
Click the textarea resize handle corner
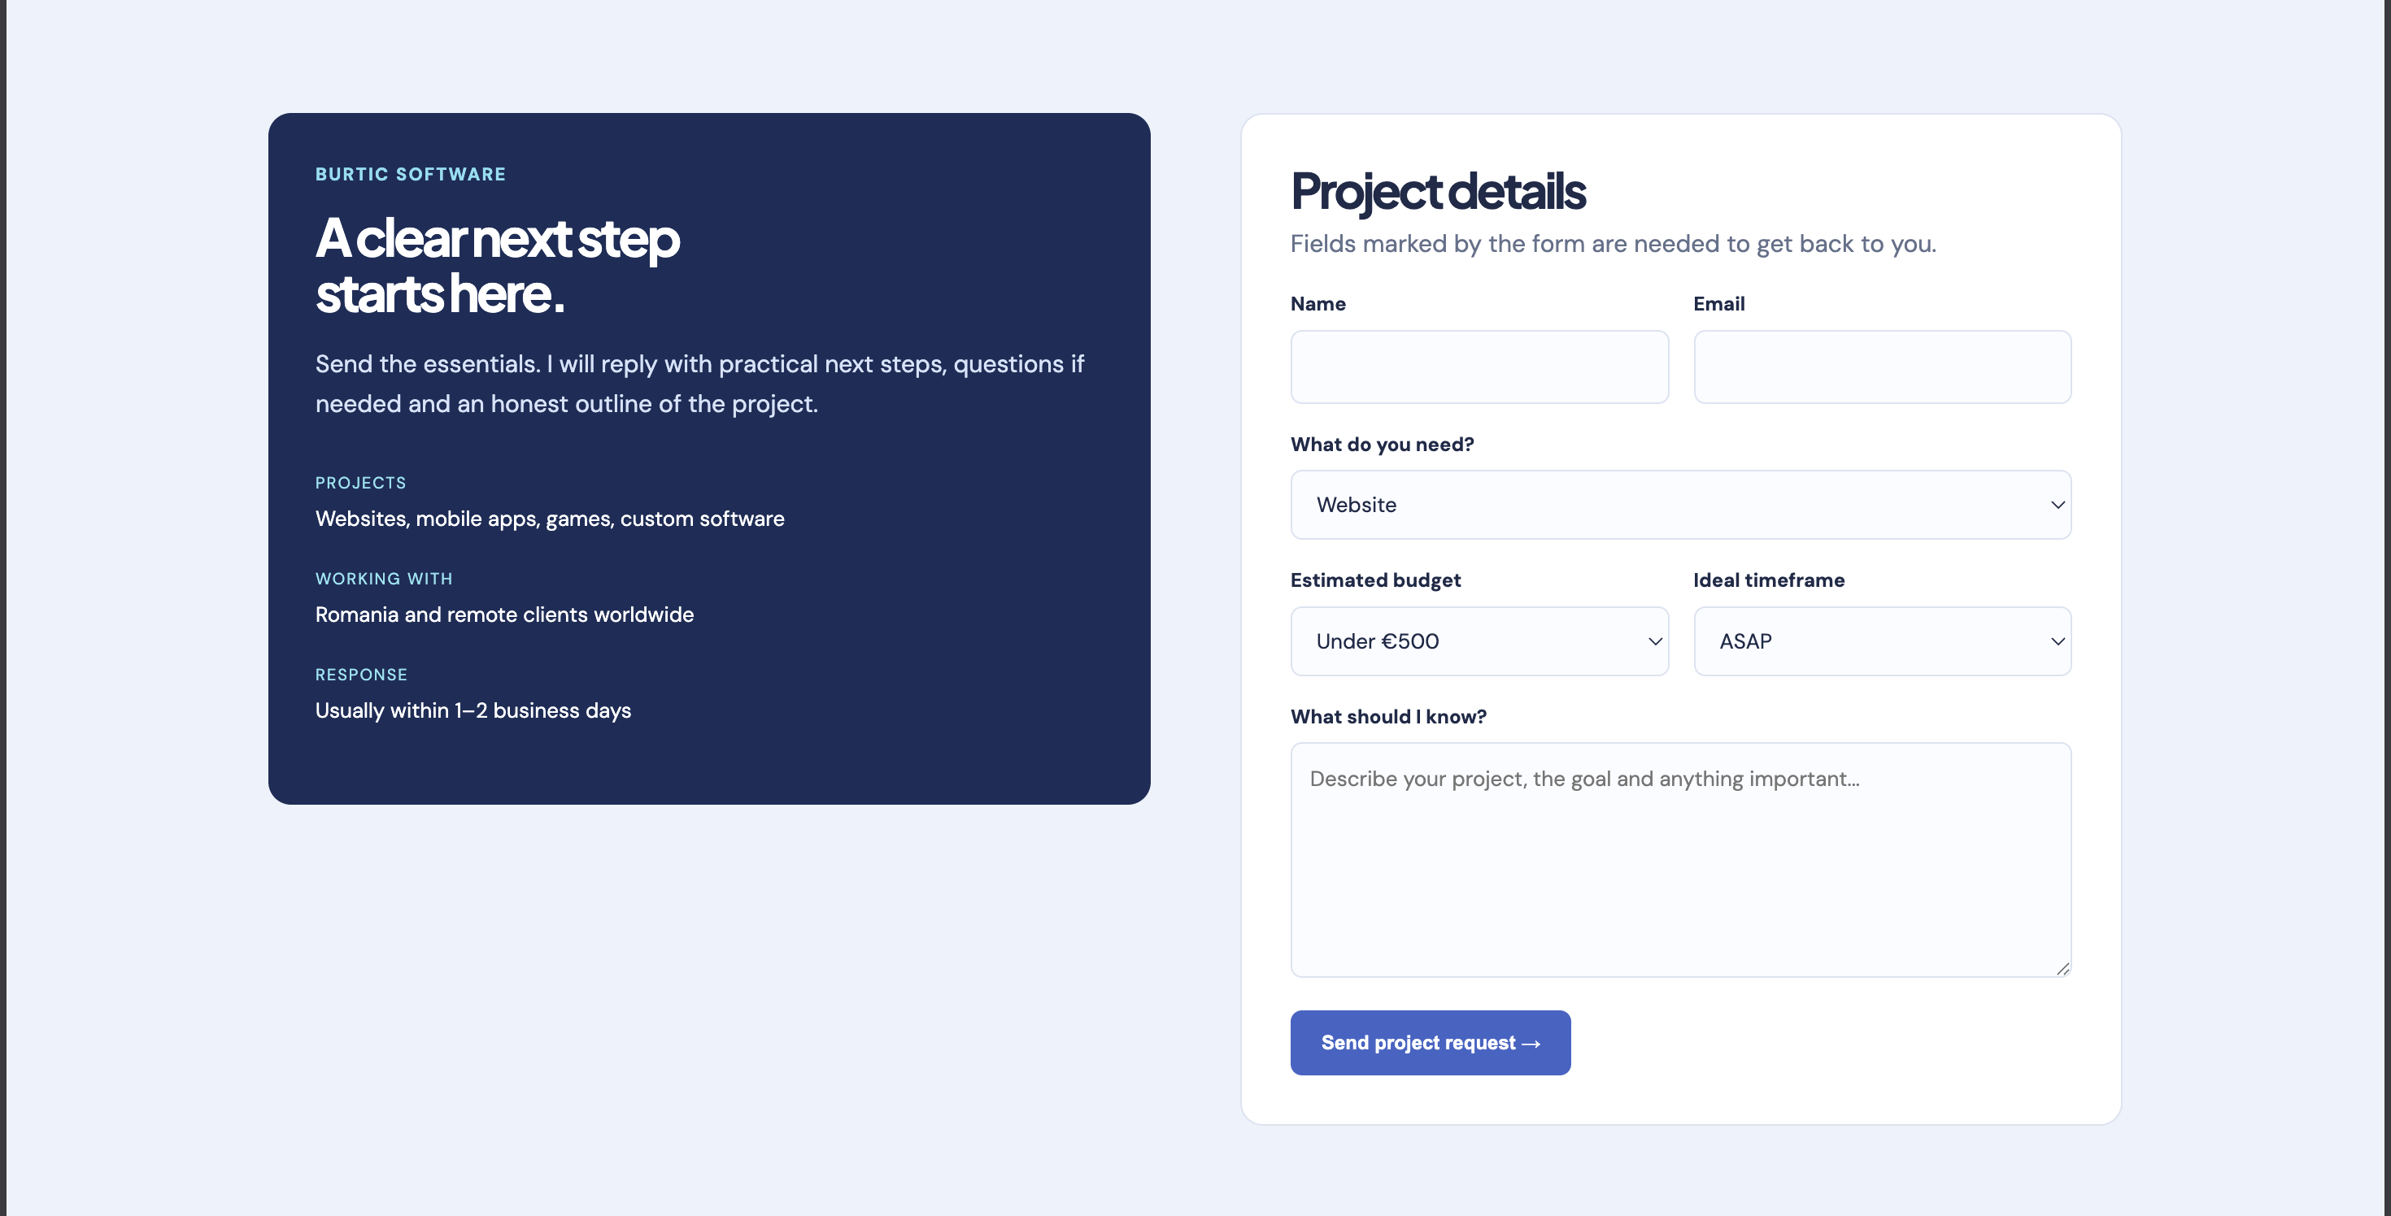pyautogui.click(x=2062, y=968)
